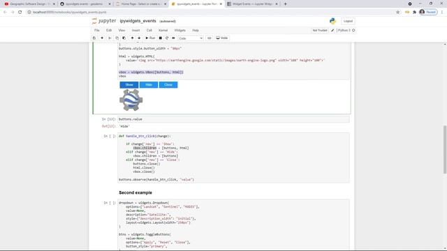The height and width of the screenshot is (251, 447).
Task: Paste cells below using the toolbar icon
Action: 124,38
